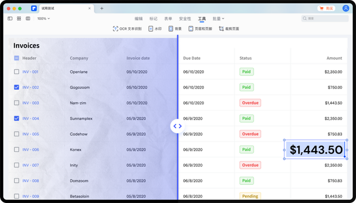
Task: Check the INV - 001 checkbox
Action: coord(17,72)
